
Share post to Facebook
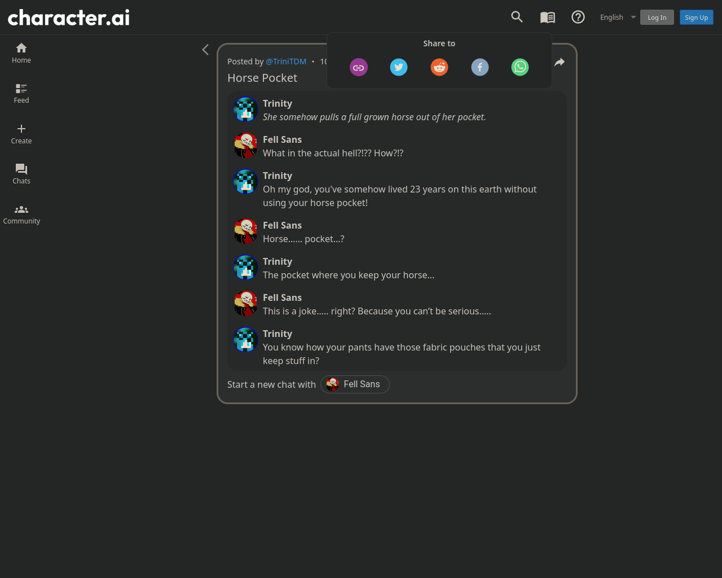pyautogui.click(x=480, y=67)
